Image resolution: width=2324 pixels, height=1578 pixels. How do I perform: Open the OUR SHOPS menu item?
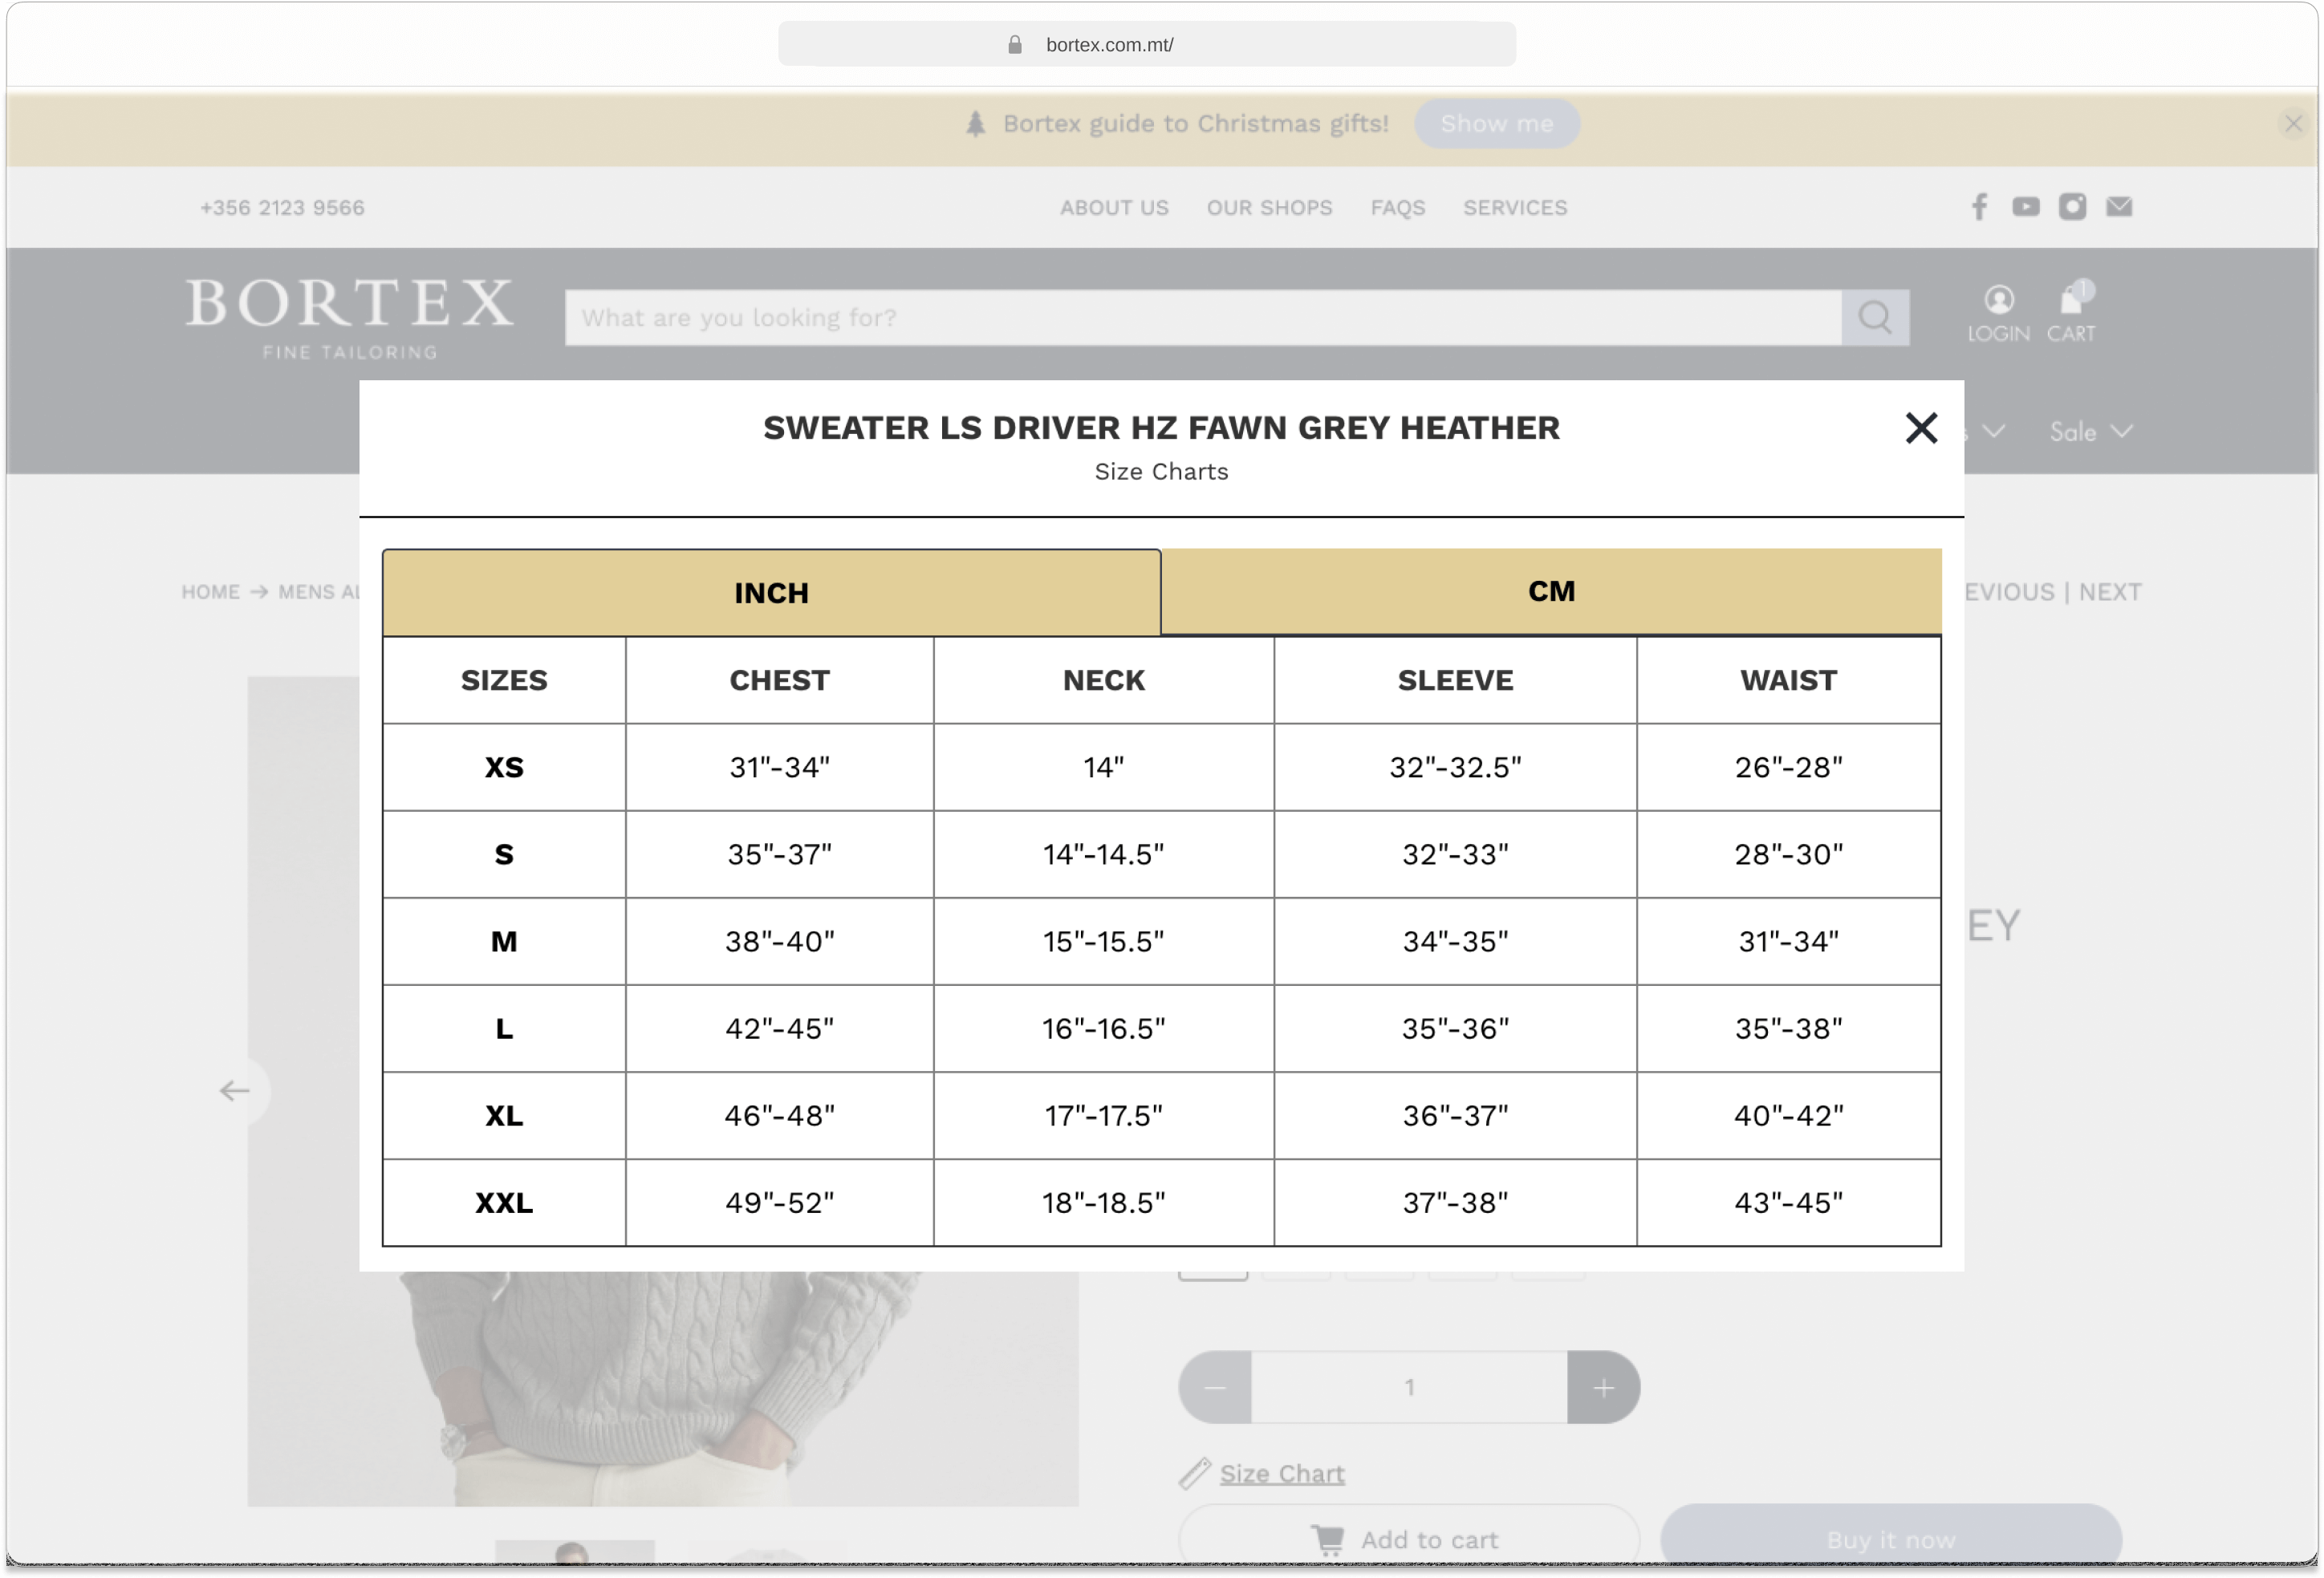coord(1269,208)
